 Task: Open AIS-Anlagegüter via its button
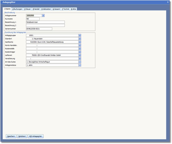(x=35, y=136)
